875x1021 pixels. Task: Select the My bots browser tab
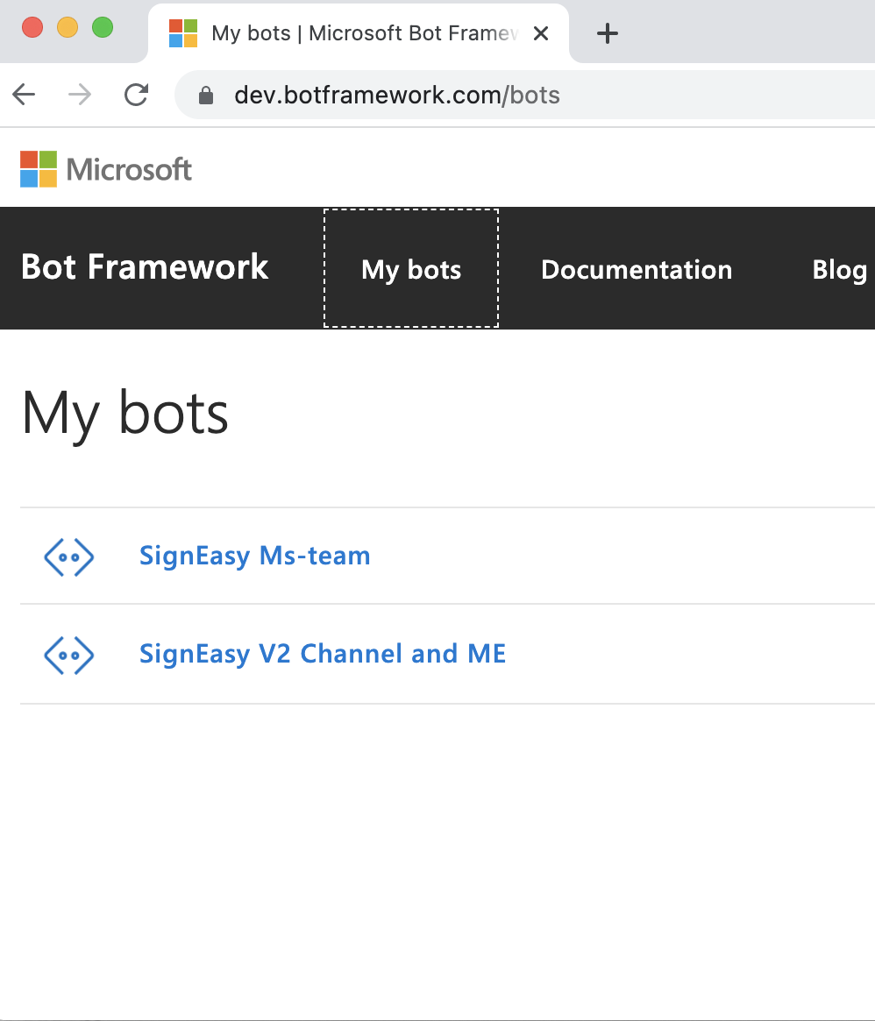coord(359,33)
